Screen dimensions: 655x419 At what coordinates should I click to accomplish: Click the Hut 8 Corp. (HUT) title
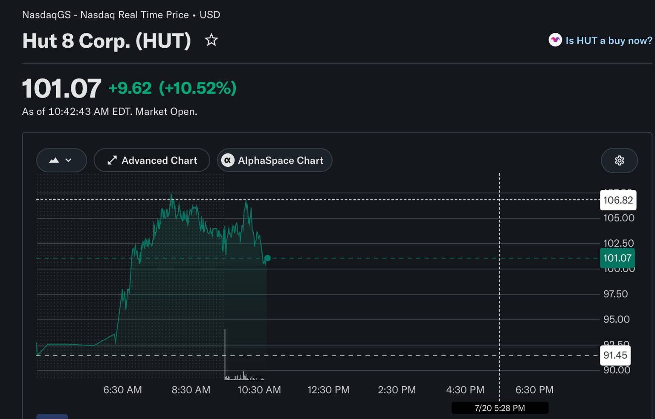(107, 41)
